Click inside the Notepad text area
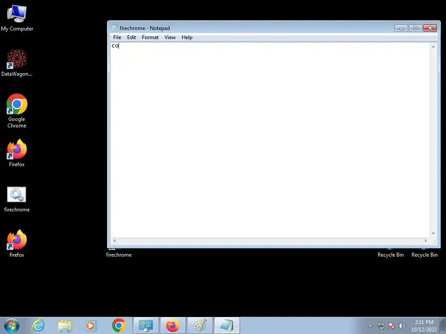 (270, 140)
